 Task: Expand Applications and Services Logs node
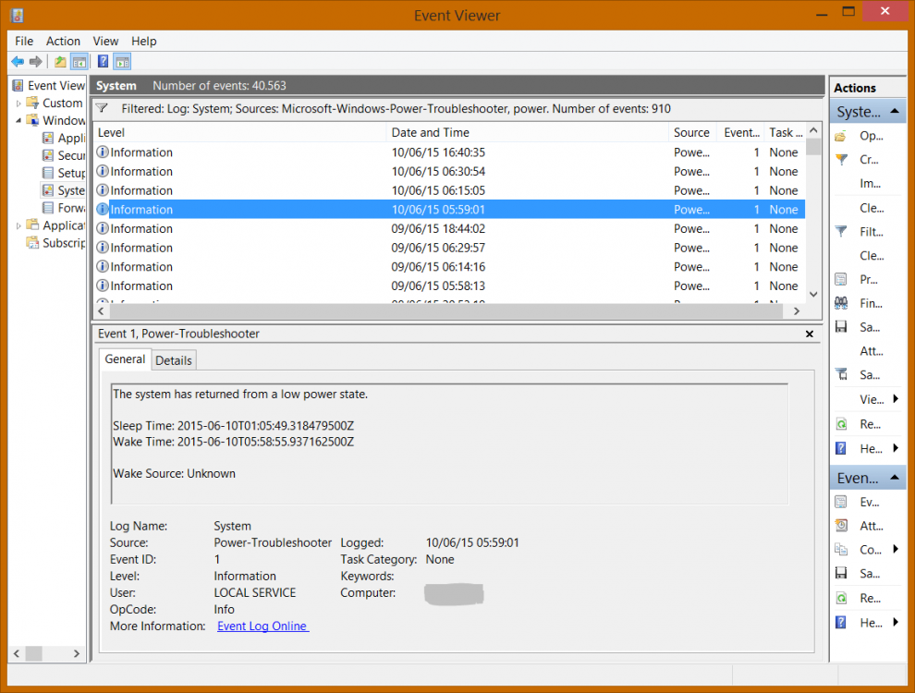(18, 225)
